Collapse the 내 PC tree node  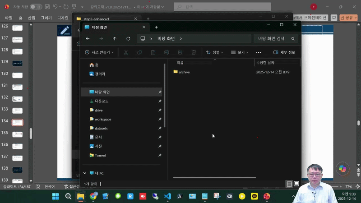click(x=84, y=173)
